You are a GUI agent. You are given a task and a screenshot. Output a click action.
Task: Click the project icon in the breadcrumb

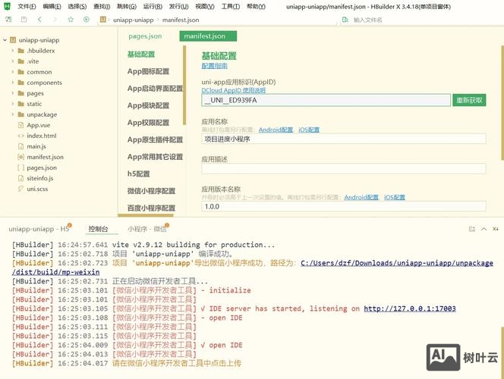(103, 20)
